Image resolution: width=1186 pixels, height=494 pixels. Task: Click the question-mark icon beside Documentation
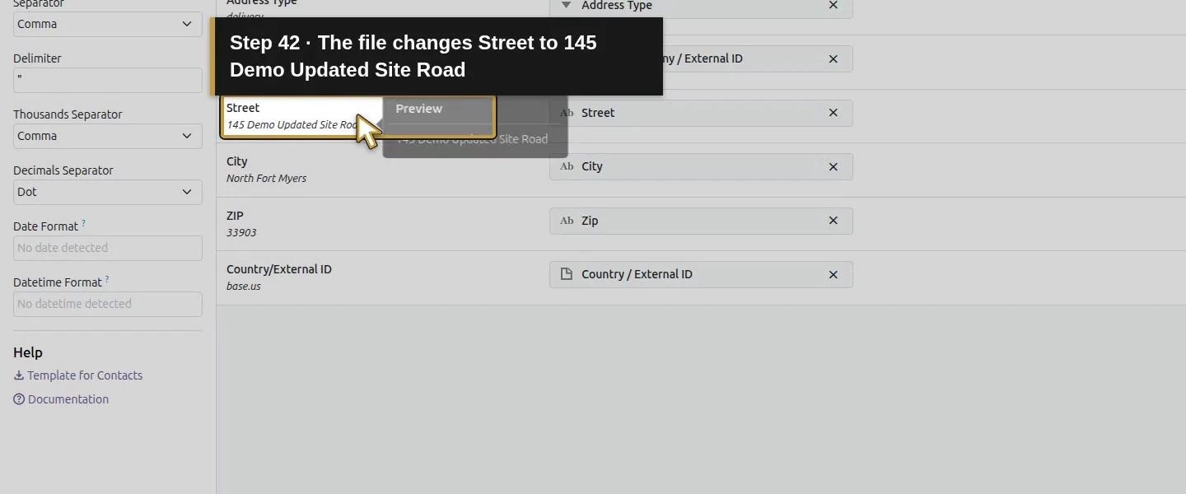(x=19, y=399)
